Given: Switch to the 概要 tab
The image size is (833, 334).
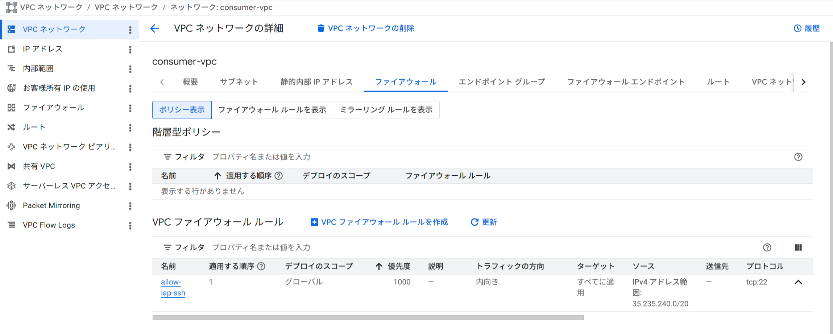Looking at the screenshot, I should coord(190,82).
